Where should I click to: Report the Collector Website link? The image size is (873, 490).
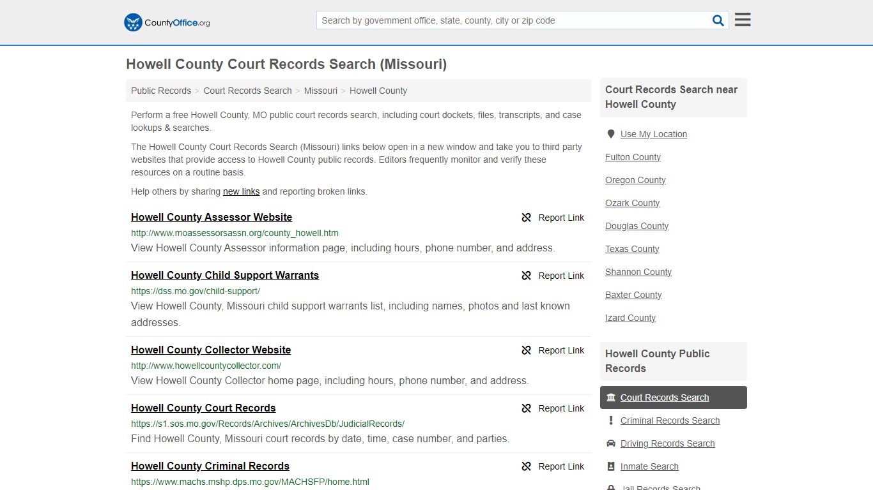[553, 350]
